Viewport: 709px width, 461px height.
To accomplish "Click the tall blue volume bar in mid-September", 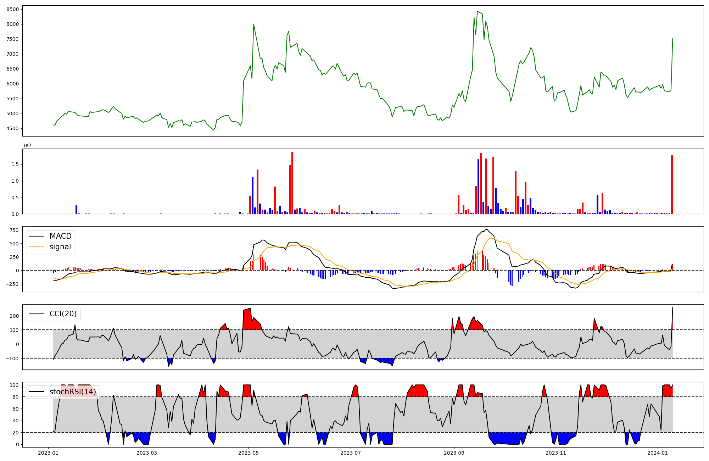I will pos(478,186).
